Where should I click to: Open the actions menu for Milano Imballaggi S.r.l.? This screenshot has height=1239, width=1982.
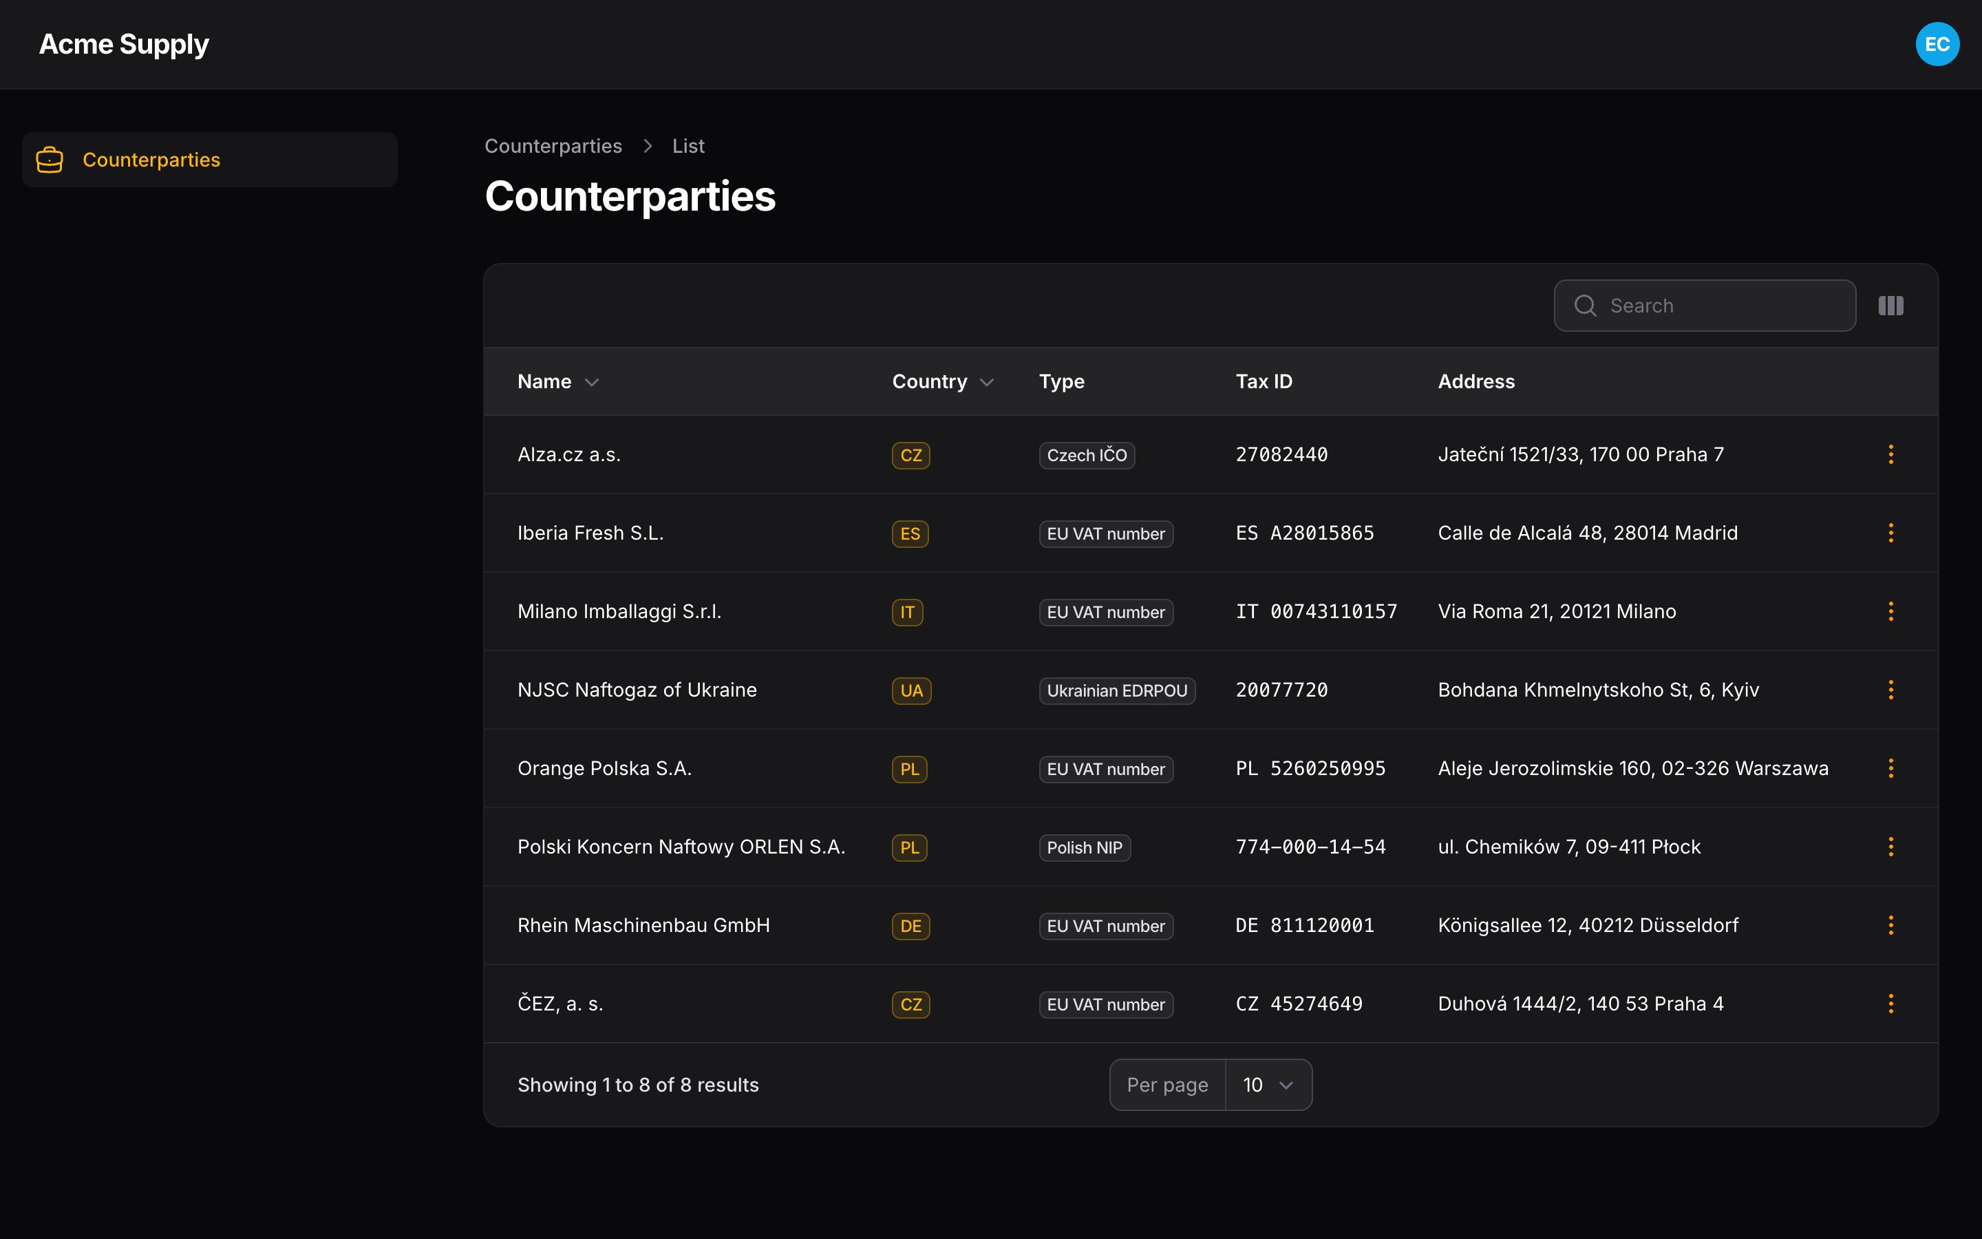[1890, 611]
